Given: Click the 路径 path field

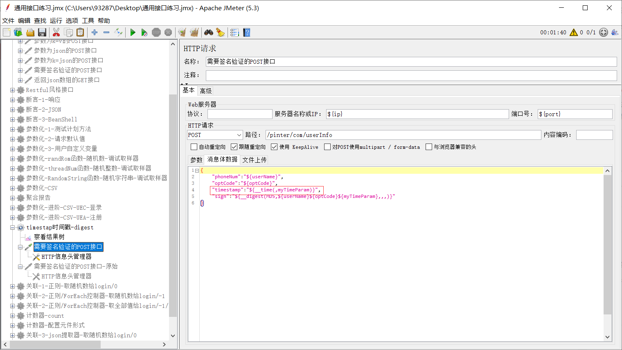Looking at the screenshot, I should pos(403,135).
